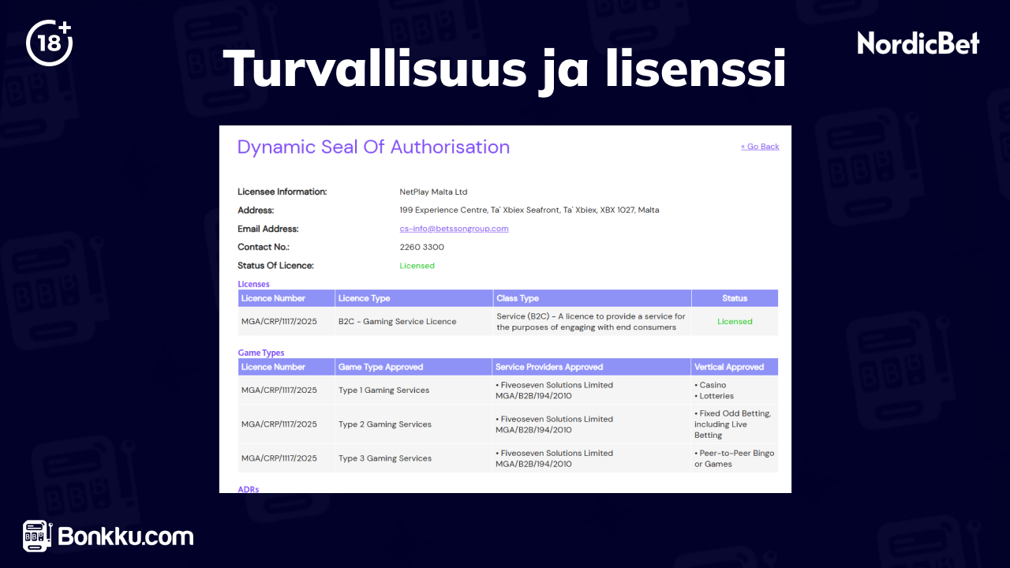The height and width of the screenshot is (568, 1010).
Task: Click the NordicBet logo
Action: [x=918, y=43]
